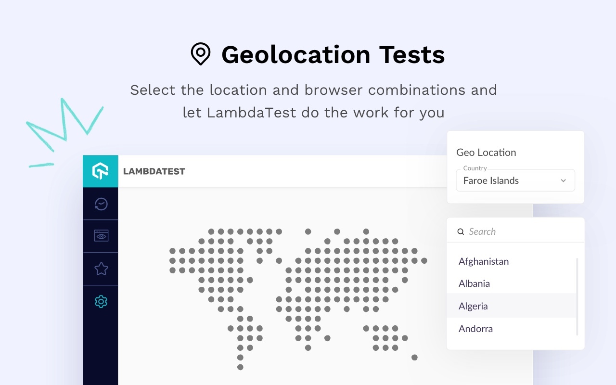Click the location pin icon beside heading
Image resolution: width=616 pixels, height=385 pixels.
click(x=200, y=54)
